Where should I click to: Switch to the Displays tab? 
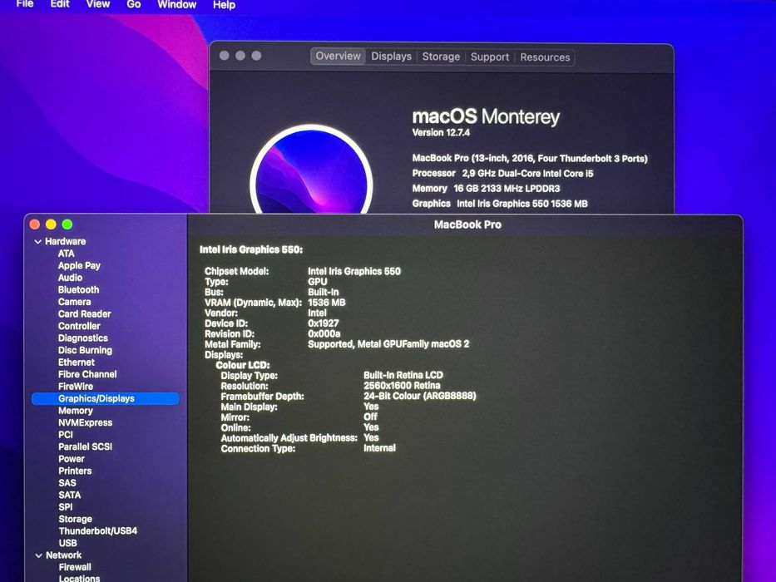point(391,57)
